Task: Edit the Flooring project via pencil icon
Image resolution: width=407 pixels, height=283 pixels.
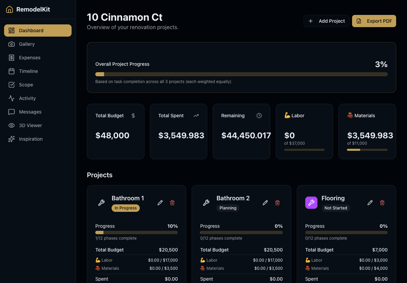Action: click(x=370, y=203)
